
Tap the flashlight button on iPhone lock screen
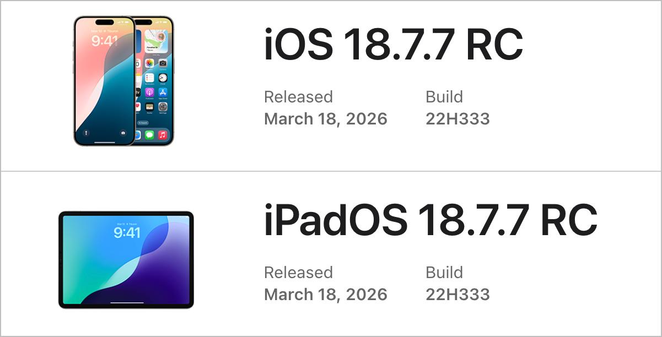(85, 133)
